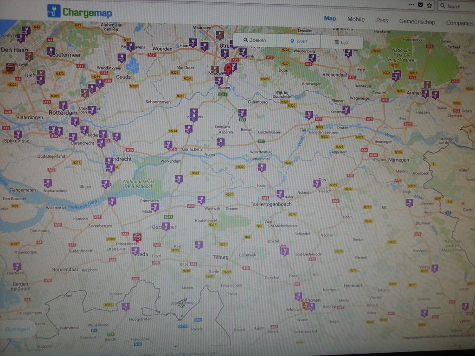Select charging station marker at Venray
The image size is (475, 356).
point(435,268)
